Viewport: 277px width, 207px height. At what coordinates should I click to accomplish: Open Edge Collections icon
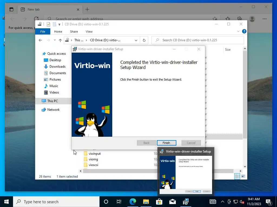pos(240,19)
